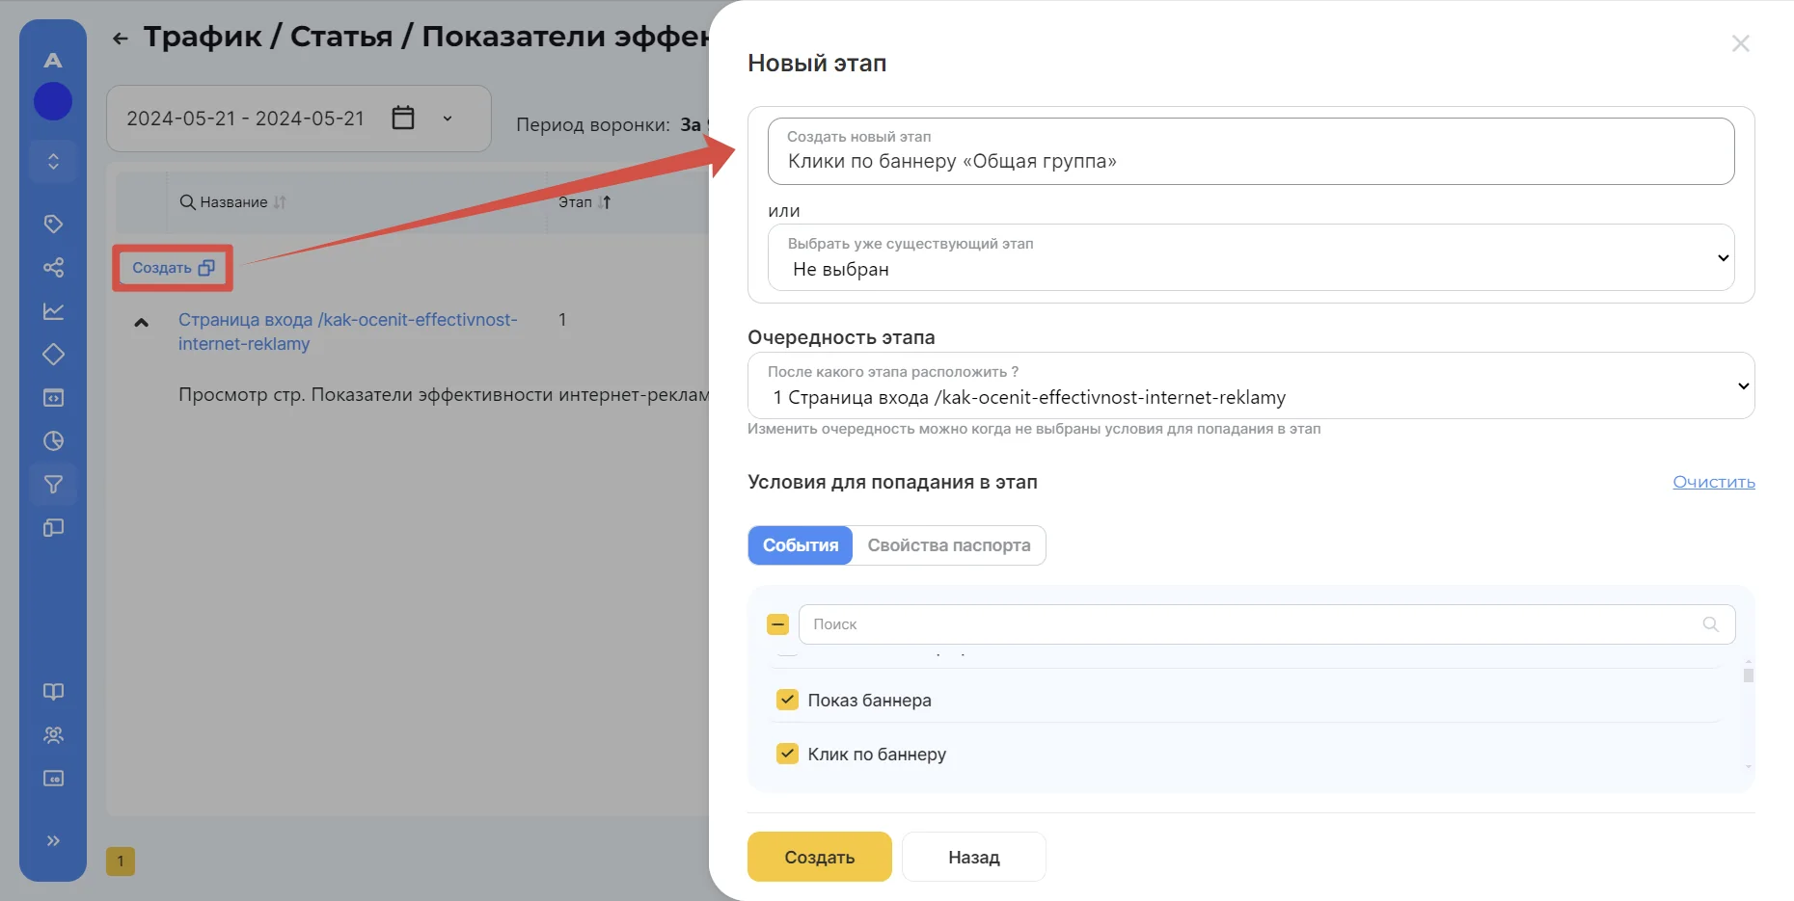Open date range preset dropdown chevron
The height and width of the screenshot is (901, 1794).
click(x=448, y=119)
